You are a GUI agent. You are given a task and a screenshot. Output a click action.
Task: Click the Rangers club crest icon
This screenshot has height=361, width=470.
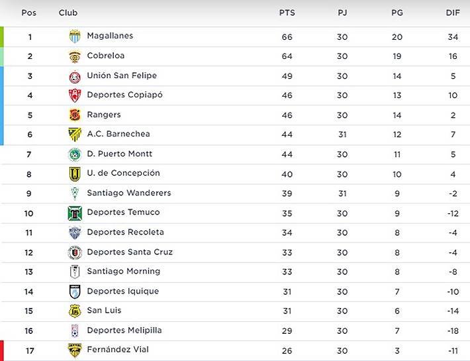[x=75, y=115]
